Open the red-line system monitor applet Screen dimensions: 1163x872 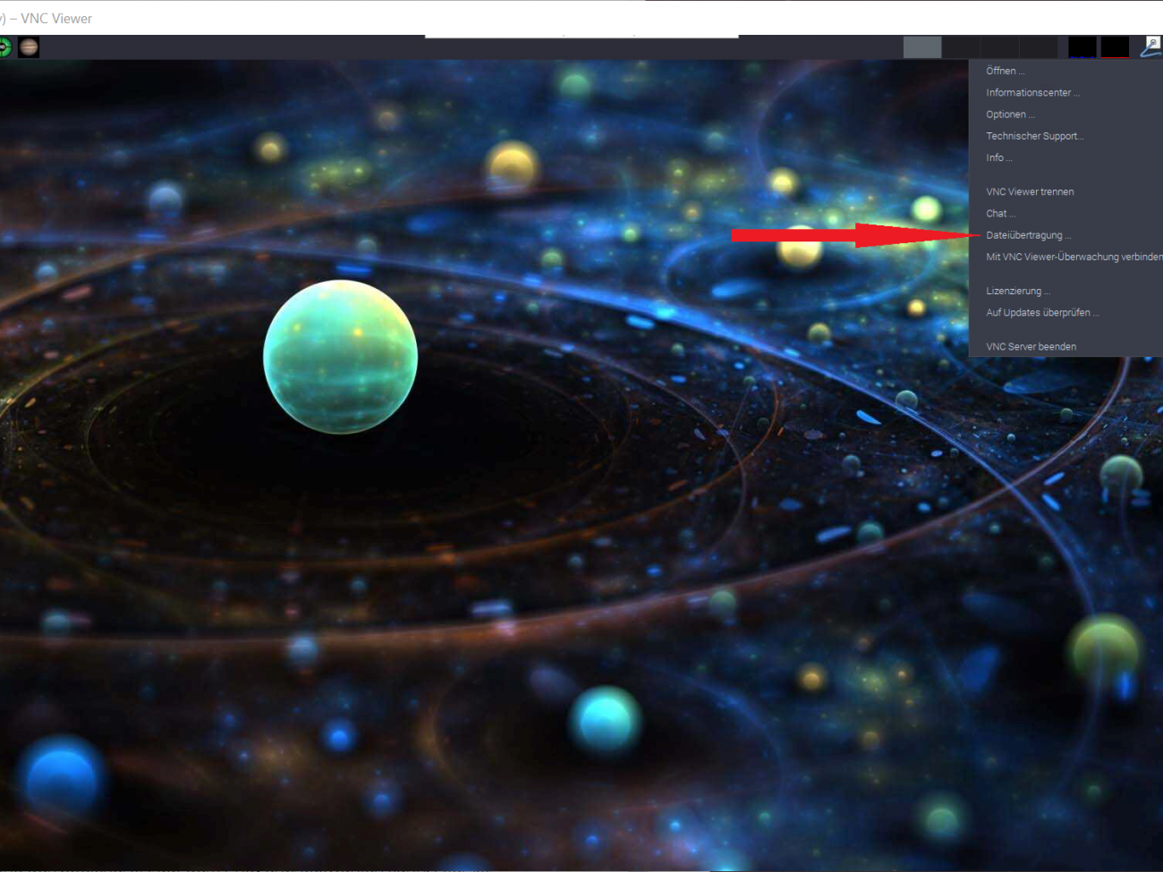(x=1114, y=47)
